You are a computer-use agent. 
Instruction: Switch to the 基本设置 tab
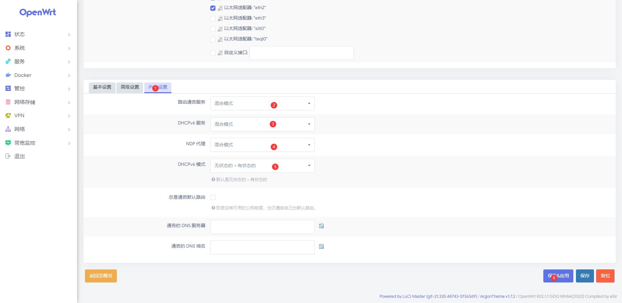tap(102, 87)
